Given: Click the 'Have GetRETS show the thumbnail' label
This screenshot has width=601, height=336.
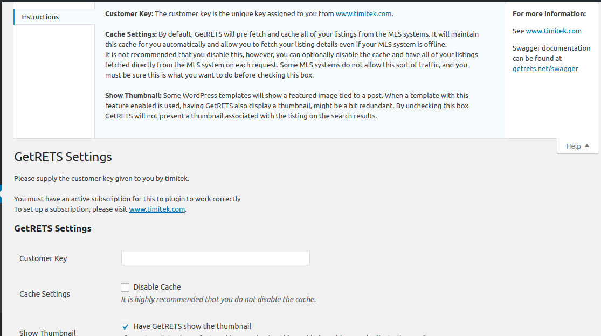Looking at the screenshot, I should 192,326.
